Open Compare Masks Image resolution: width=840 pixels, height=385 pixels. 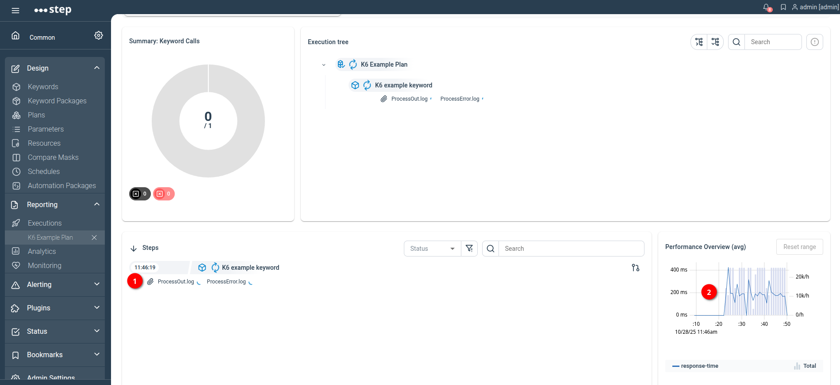point(53,158)
